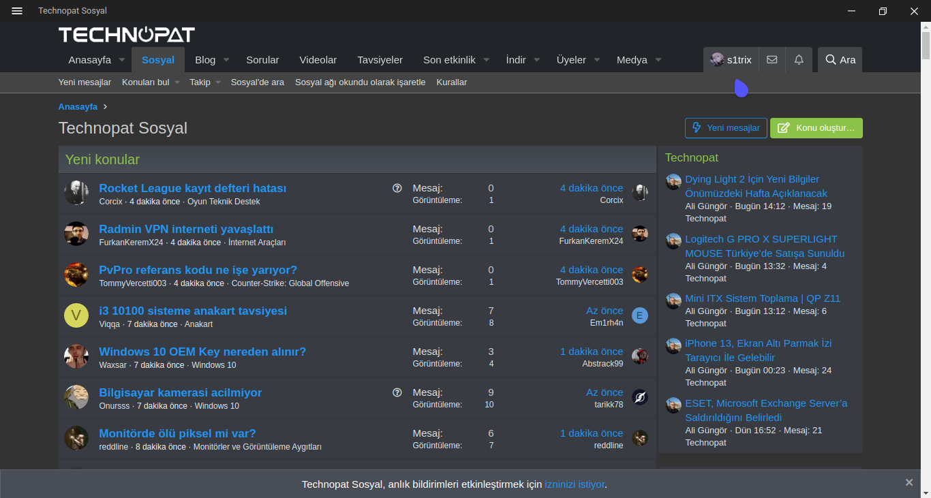Click Em1rh4n's blue E avatar
Viewport: 931px width, 498px height.
[639, 315]
